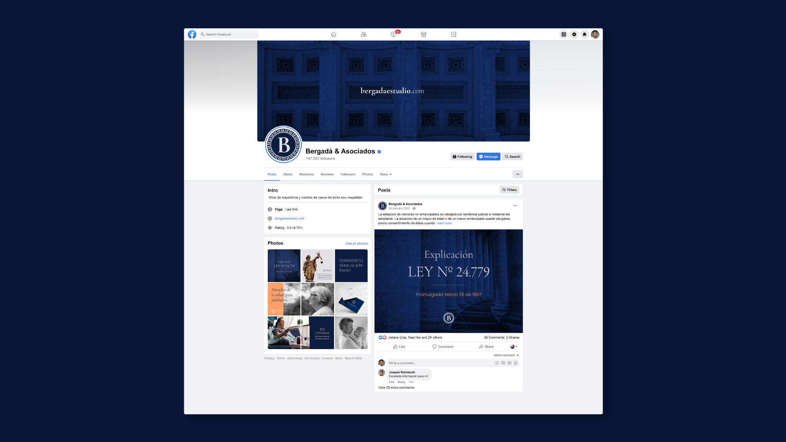Image resolution: width=786 pixels, height=442 pixels.
Task: Open the grid menu icon in the top right
Action: 564,34
